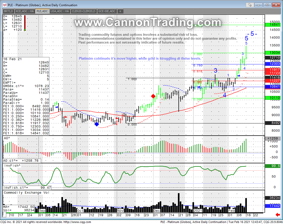
Task: Add a new tab with plus button
Action: 120,11
